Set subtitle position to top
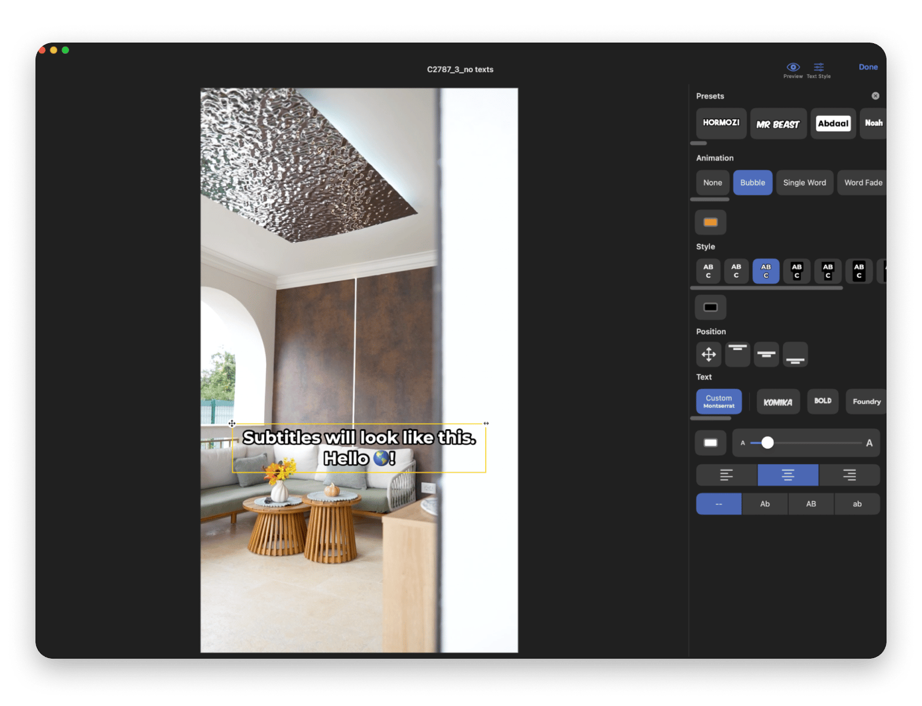Viewport: 922px width, 706px height. click(737, 355)
